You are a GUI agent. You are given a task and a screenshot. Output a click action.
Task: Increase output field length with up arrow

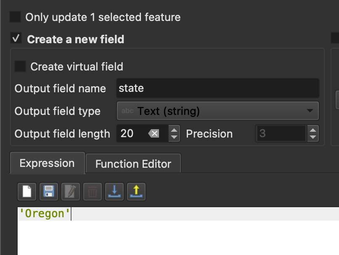[x=174, y=130]
